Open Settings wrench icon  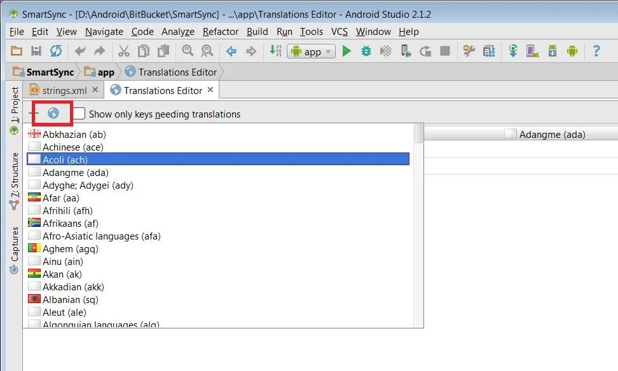point(469,51)
